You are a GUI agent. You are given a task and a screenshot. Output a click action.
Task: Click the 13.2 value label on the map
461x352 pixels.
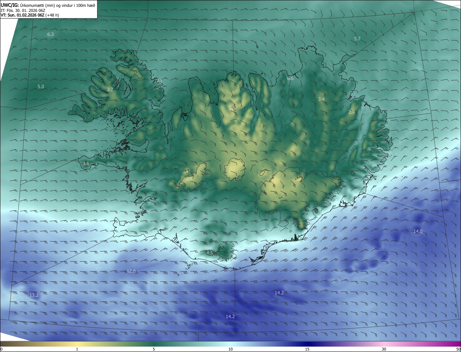pos(34,295)
